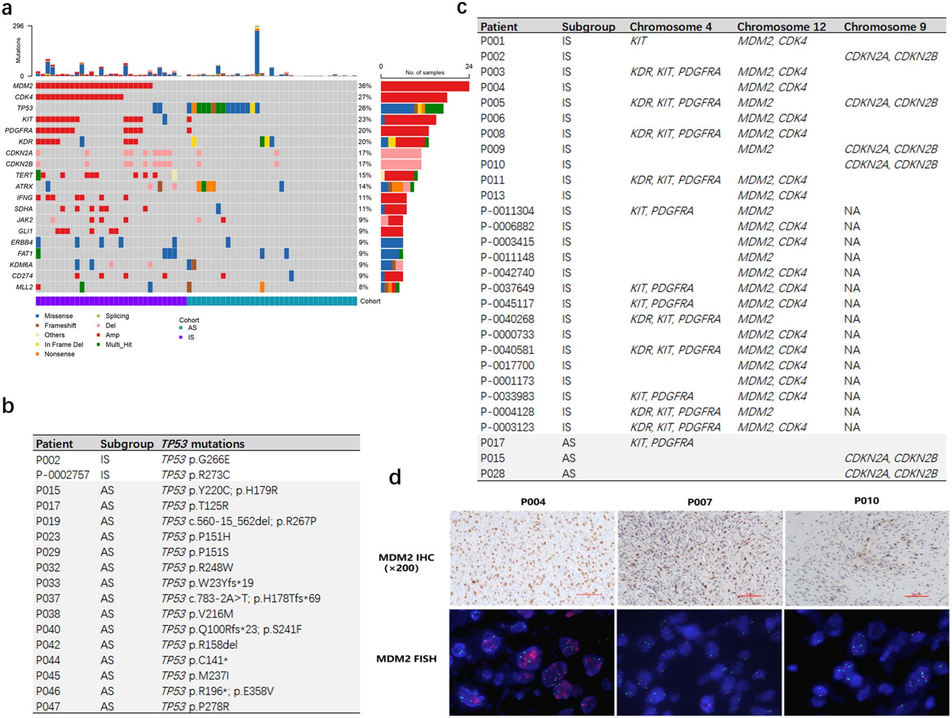This screenshot has width=952, height=718.
Task: Select the teal AS cohort legend swatch
Action: [x=181, y=328]
